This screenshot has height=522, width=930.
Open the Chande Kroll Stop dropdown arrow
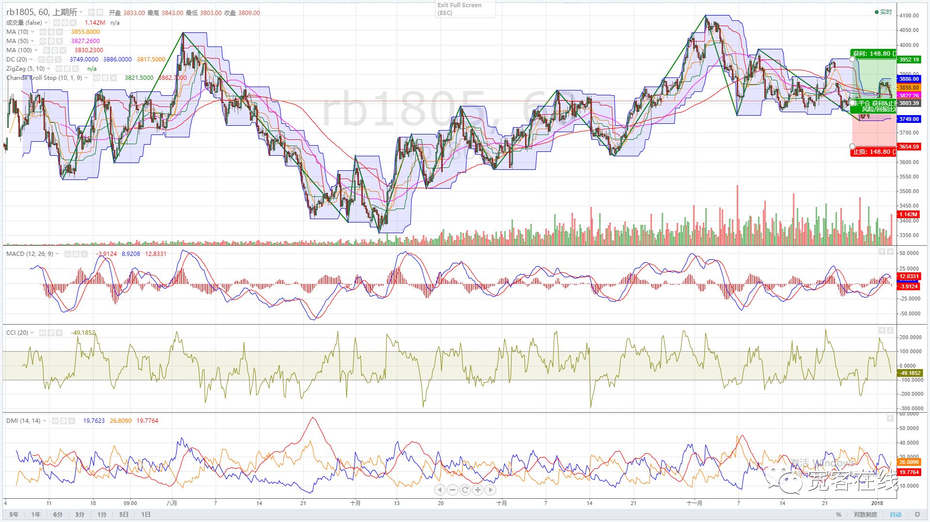click(x=87, y=78)
